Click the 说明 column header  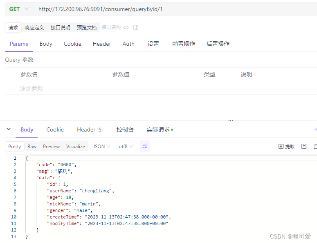pyautogui.click(x=246, y=74)
